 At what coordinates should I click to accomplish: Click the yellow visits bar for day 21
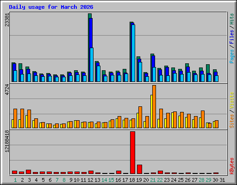[x=151, y=111]
